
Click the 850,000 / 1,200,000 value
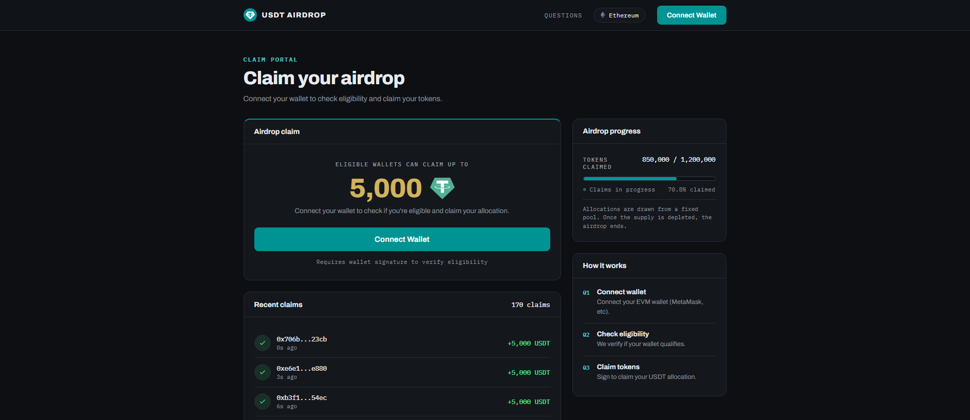[x=679, y=160]
